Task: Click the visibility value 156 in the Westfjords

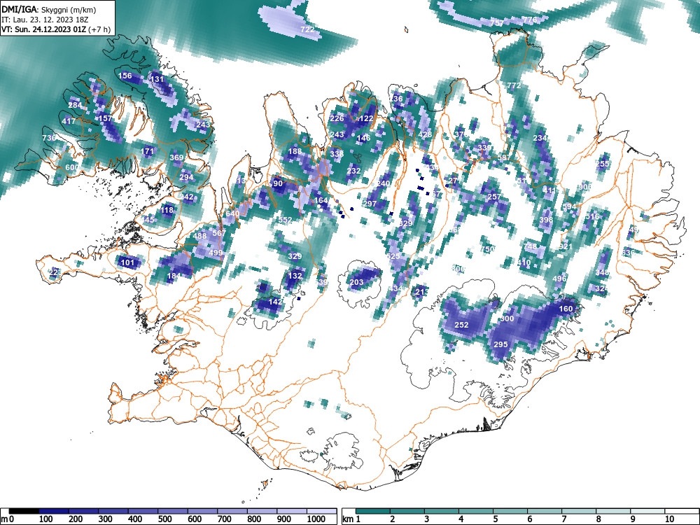Action: pos(125,76)
